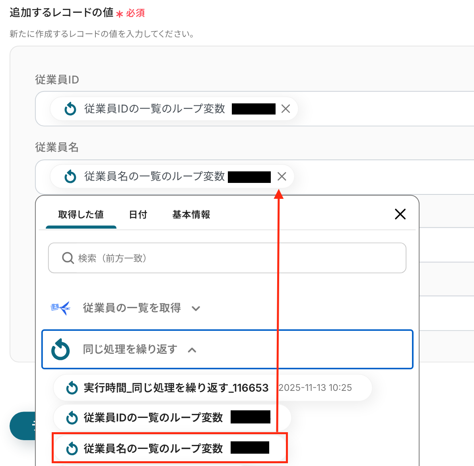Focus the 検索（前方一致）search box
The image size is (474, 466).
227,258
